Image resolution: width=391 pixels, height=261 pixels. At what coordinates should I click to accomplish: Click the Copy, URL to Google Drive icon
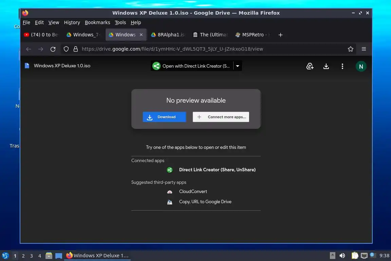pyautogui.click(x=170, y=202)
